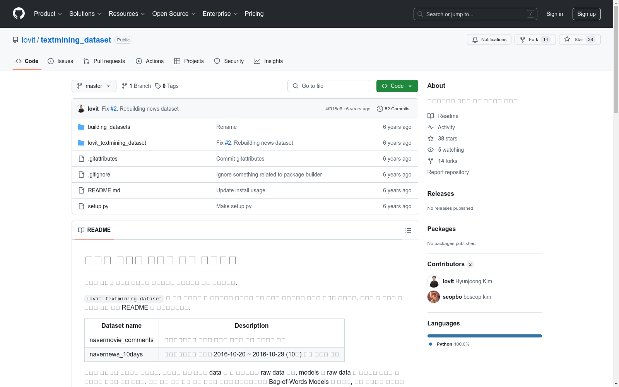Click the Search or jump to field
619x387 pixels.
475,14
